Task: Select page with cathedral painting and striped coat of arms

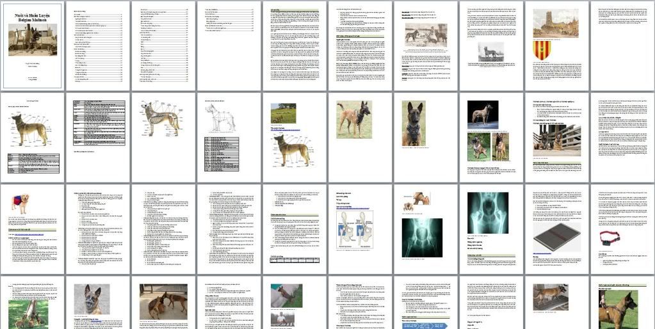Action: click(x=557, y=46)
